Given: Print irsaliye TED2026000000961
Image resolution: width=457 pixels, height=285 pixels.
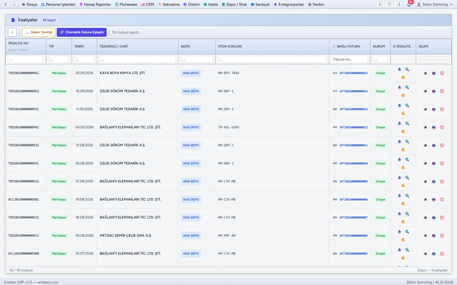Looking at the screenshot, I should tap(434, 73).
